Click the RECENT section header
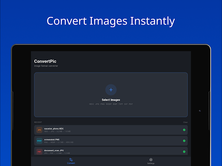This screenshot has width=222, height=166. point(38,122)
